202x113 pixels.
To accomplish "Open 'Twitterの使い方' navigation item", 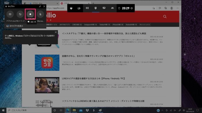I will [104, 24].
